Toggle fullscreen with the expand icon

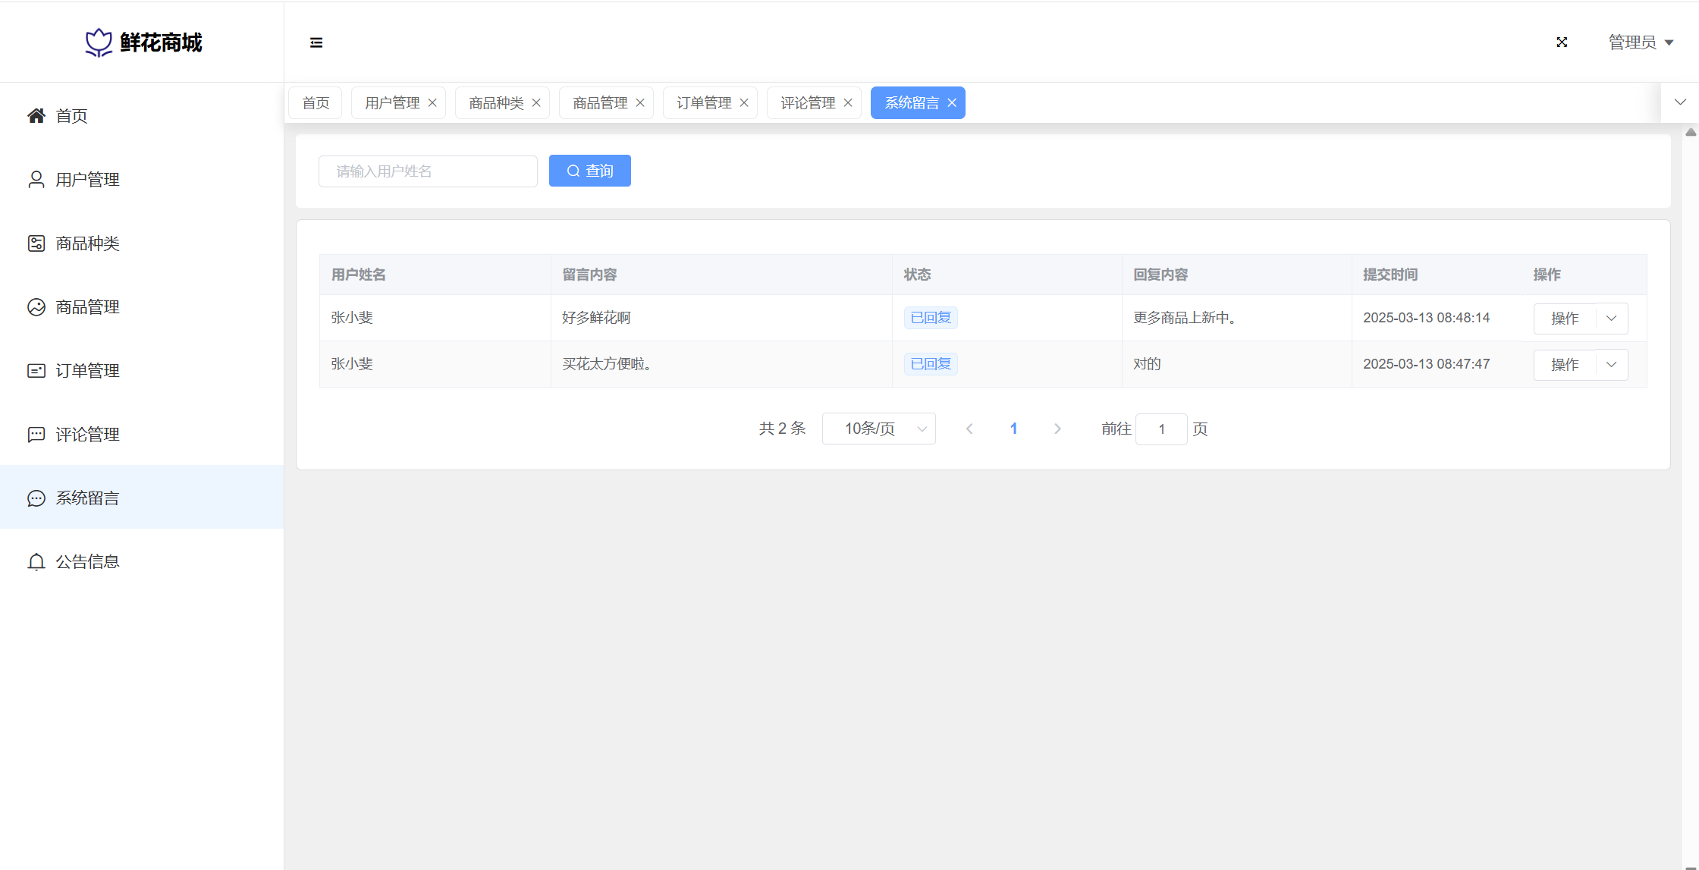click(x=1562, y=42)
